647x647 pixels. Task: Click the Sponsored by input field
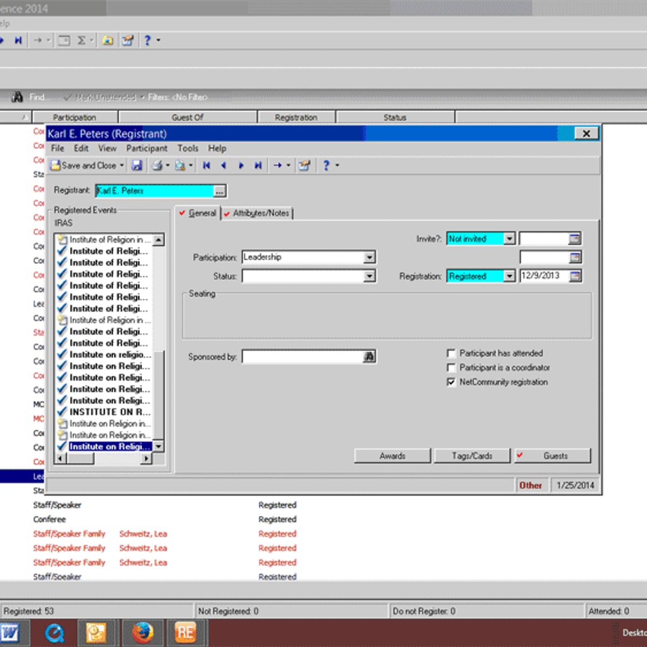point(303,356)
